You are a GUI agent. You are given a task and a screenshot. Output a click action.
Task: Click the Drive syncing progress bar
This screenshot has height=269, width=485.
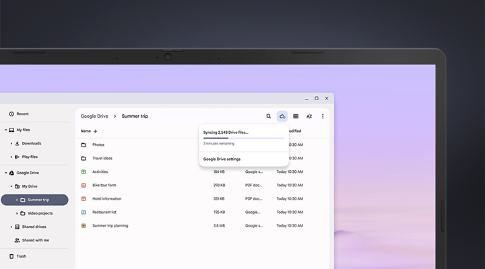pos(243,138)
